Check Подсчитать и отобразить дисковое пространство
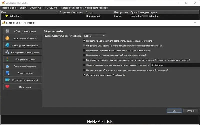Viewport: 200px width, 125px height. tap(84, 70)
